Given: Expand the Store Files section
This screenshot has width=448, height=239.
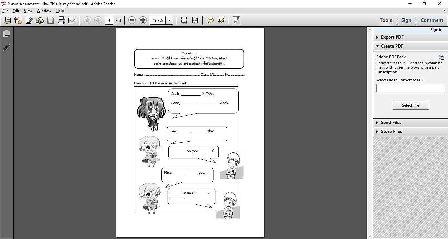Looking at the screenshot, I should (x=410, y=131).
